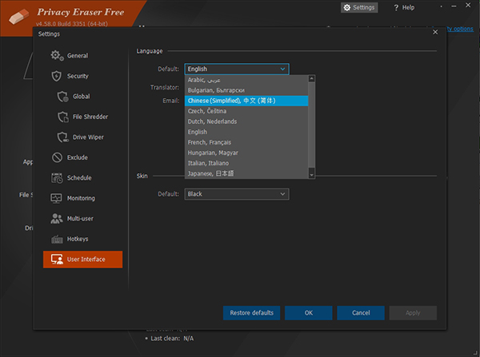Image resolution: width=480 pixels, height=357 pixels.
Task: Click the Cancel button
Action: pyautogui.click(x=361, y=313)
